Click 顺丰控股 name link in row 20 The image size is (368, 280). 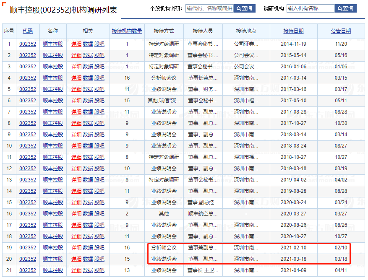(53, 259)
